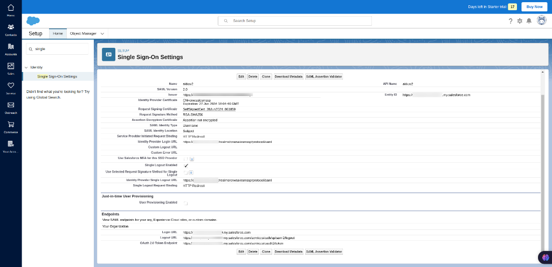The image size is (552, 267).
Task: Open the Setup gear icon in header
Action: click(x=520, y=21)
